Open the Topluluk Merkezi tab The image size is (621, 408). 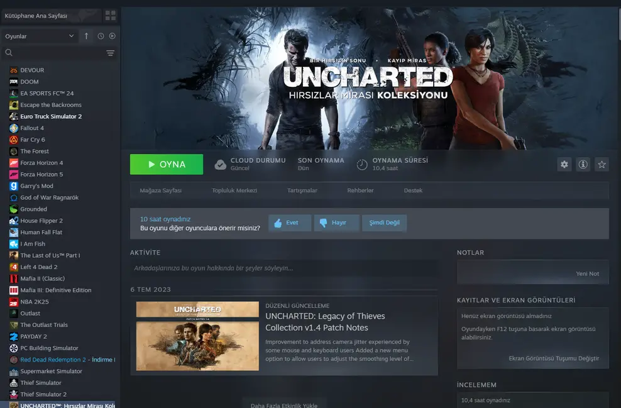(234, 190)
